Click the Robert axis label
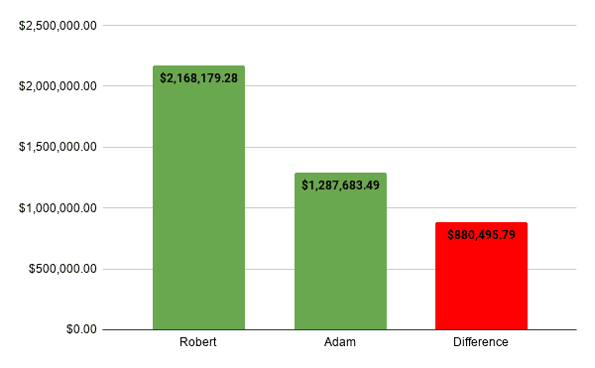This screenshot has width=595, height=368. pyautogui.click(x=197, y=342)
